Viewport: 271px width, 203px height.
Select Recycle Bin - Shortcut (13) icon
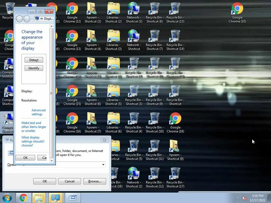pos(175,13)
